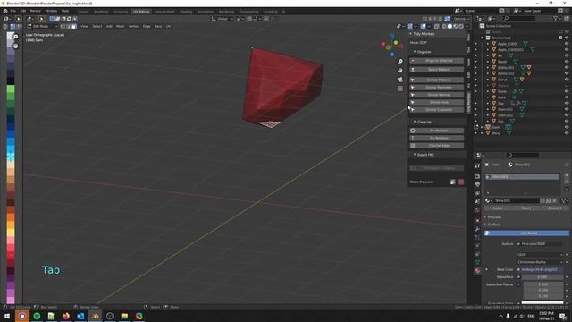This screenshot has width=572, height=322.
Task: Hide the Shiny object via eye icon
Action: (567, 133)
